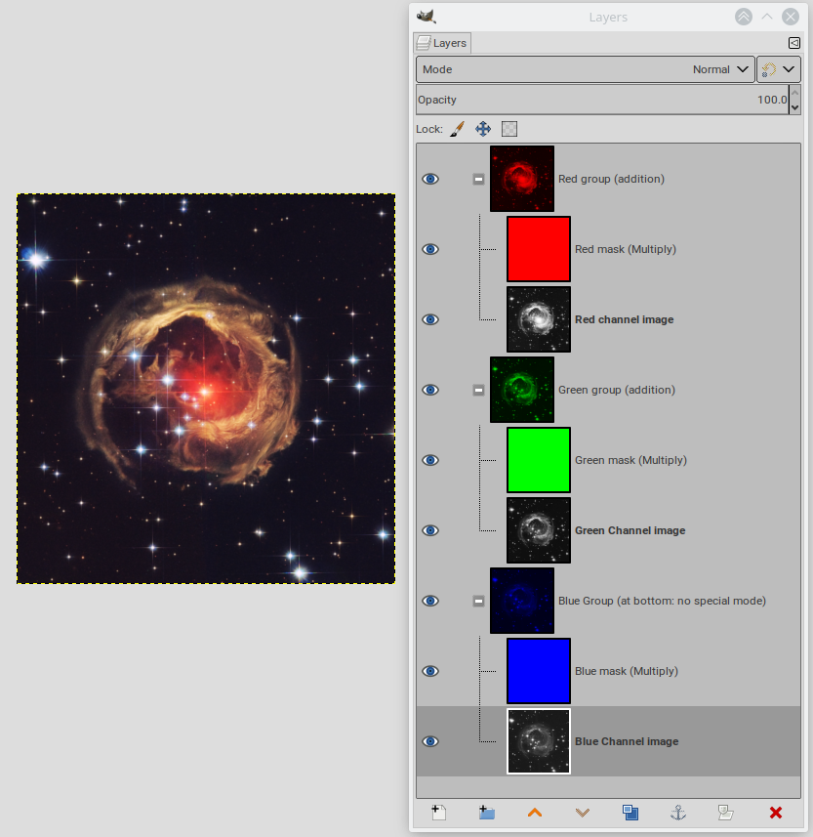Adjust the Opacity slider bar
Screen dimensions: 813x837
602,100
